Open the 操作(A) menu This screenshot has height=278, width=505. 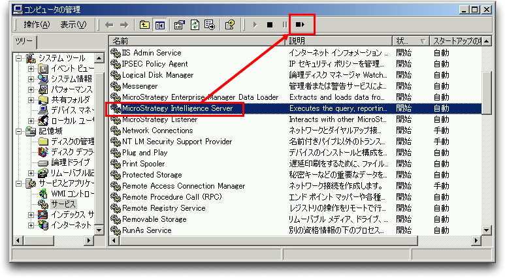(37, 25)
